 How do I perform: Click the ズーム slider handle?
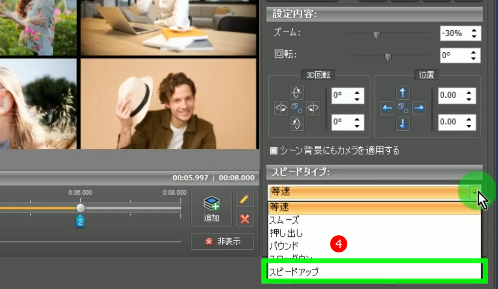coord(376,35)
